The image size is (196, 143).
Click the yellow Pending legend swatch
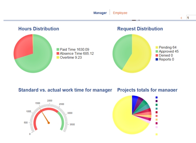157,48
